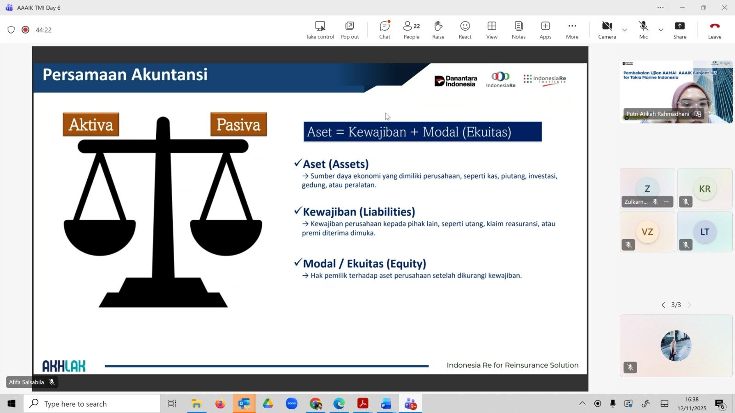The width and height of the screenshot is (735, 413).
Task: Raise your hand in the meeting
Action: pyautogui.click(x=438, y=30)
